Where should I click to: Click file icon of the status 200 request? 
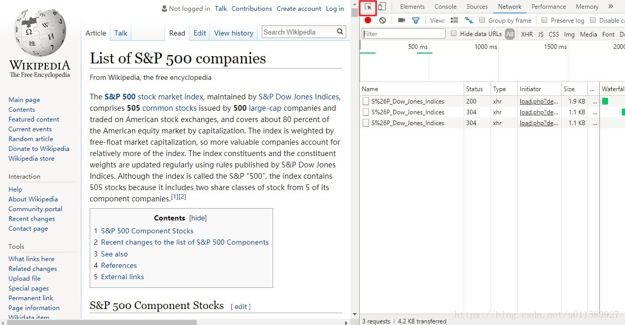click(x=366, y=101)
